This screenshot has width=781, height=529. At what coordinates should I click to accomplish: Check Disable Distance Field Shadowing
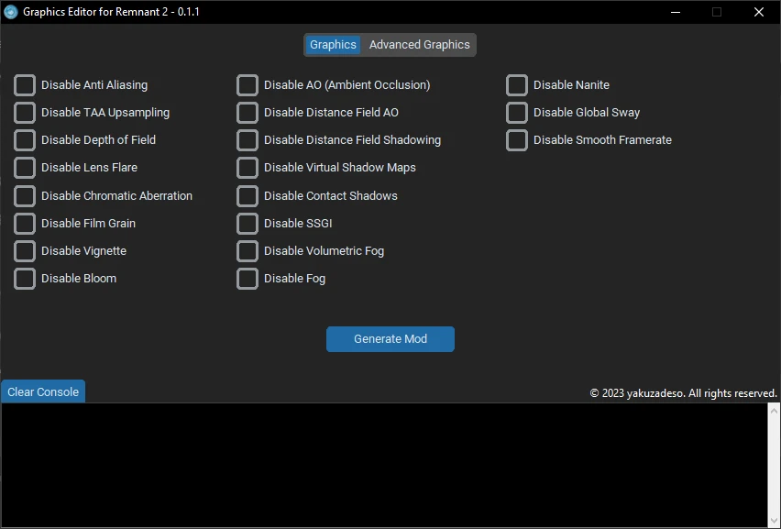[x=247, y=140]
